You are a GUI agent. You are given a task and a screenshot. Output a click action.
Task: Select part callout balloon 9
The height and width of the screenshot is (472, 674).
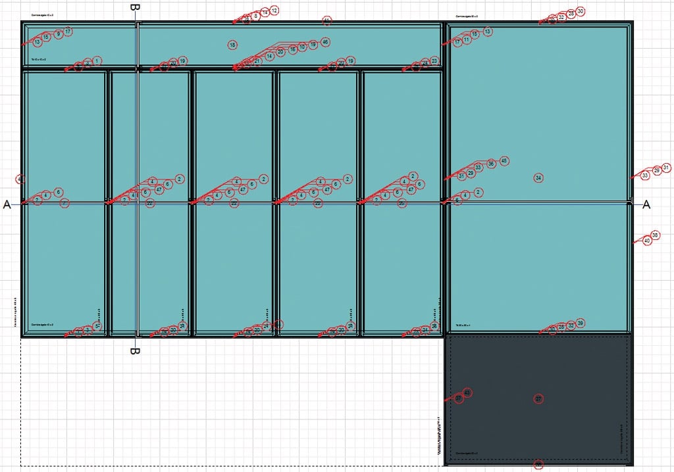[59, 34]
